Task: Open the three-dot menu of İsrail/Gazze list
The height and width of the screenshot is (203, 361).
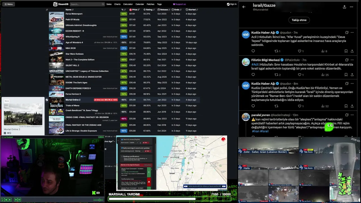Action: pos(351,7)
